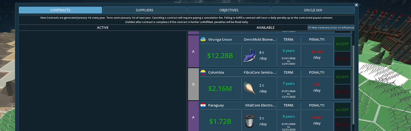411x131 pixels.
Task: Open the Uncle Ian tab
Action: tap(313, 10)
